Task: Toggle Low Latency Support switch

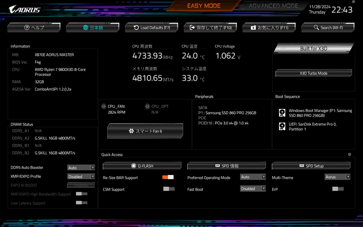Action: tap(81, 203)
